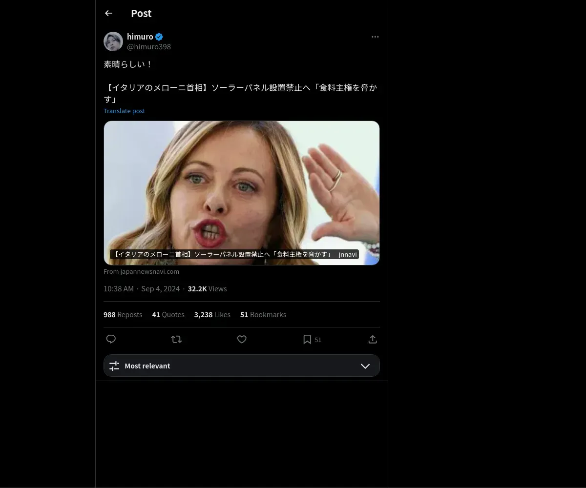Open himuro's profile avatar
Image resolution: width=586 pixels, height=488 pixels.
tap(113, 41)
